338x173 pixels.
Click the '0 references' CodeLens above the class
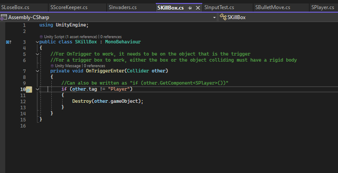coord(111,37)
